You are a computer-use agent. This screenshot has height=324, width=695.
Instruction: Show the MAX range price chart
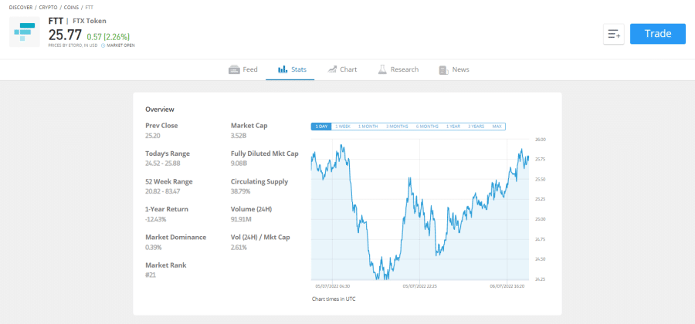[497, 127]
